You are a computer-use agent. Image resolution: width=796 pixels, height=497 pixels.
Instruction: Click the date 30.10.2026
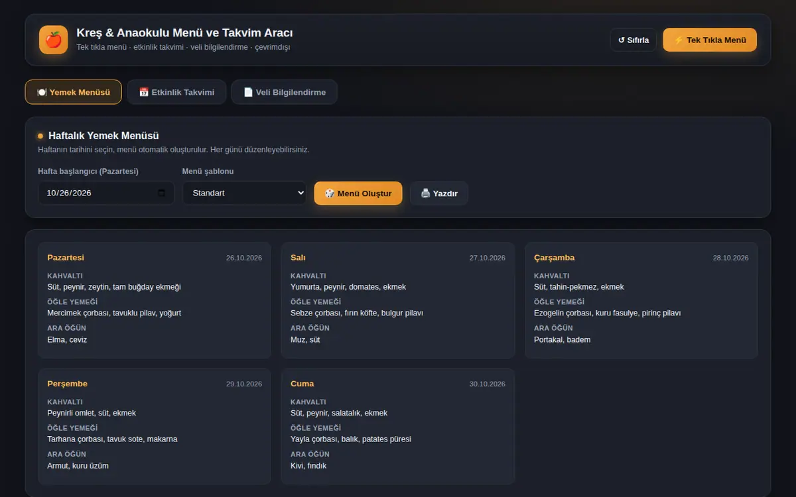(x=488, y=384)
